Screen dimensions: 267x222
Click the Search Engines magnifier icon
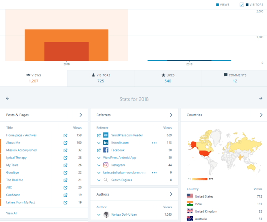click(106, 180)
